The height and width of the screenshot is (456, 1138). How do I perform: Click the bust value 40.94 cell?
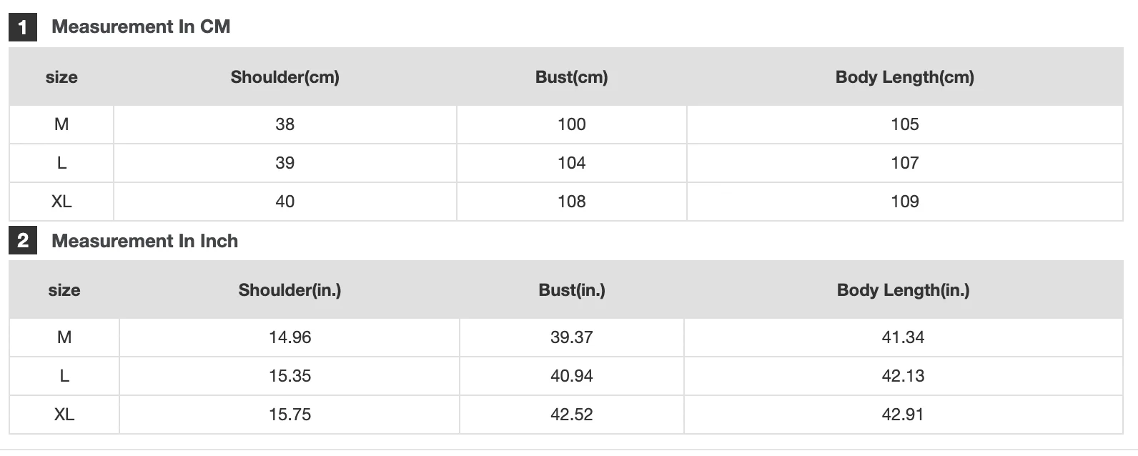571,376
